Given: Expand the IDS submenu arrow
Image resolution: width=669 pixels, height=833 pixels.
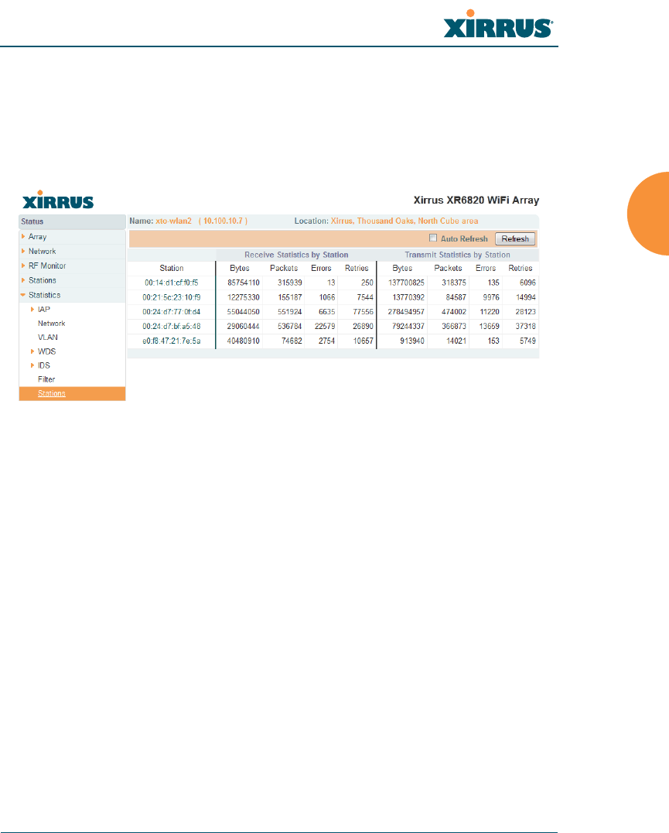Looking at the screenshot, I should pos(32,365).
